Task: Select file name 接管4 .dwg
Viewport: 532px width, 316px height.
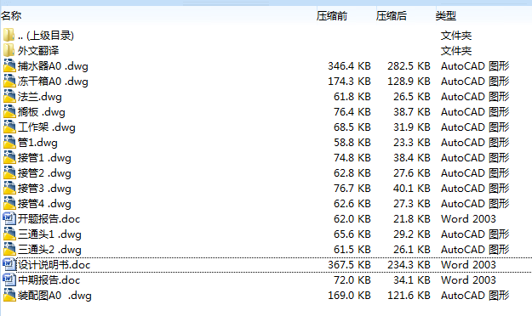Action: pos(44,204)
